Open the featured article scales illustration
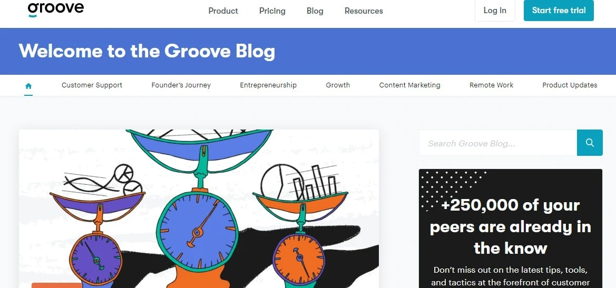Image resolution: width=616 pixels, height=288 pixels. pyautogui.click(x=199, y=208)
